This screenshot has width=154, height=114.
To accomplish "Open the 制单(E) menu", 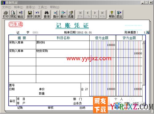I will click(18, 7).
